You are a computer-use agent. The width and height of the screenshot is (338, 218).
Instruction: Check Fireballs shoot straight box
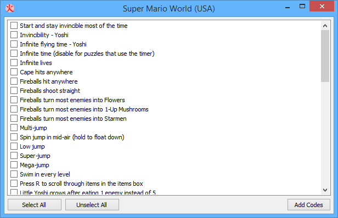[x=14, y=91]
